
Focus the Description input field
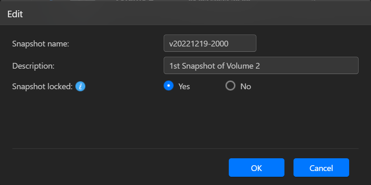261,65
